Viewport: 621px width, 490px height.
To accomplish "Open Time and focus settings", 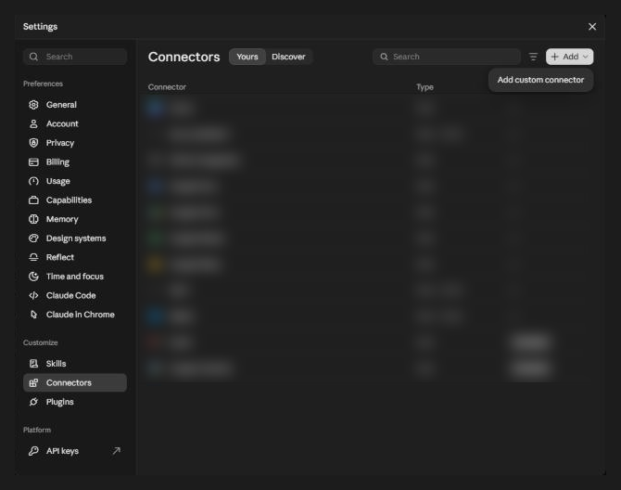I will coord(75,276).
